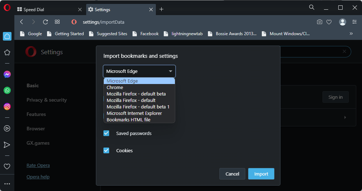This screenshot has width=362, height=191.
Task: Choose Bookmarks HTML file option
Action: click(x=139, y=120)
